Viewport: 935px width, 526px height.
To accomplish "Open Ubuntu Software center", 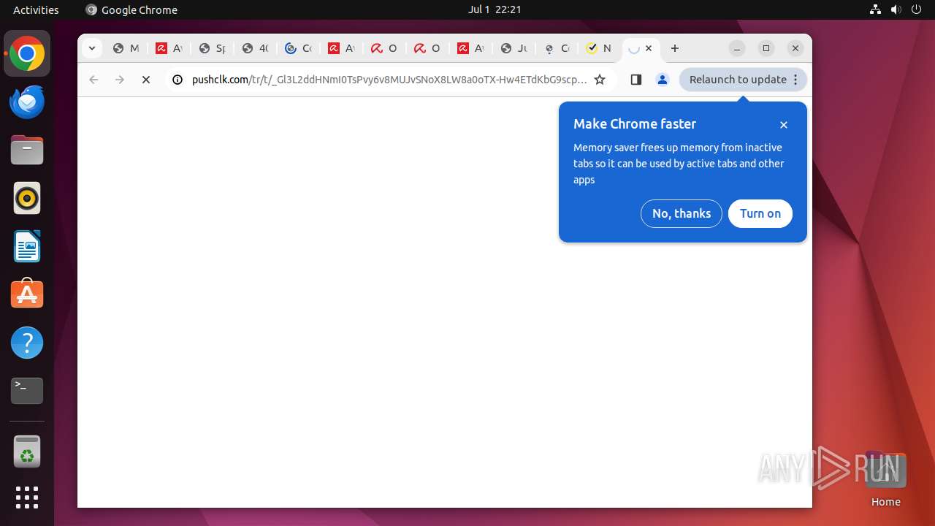I will (x=27, y=294).
